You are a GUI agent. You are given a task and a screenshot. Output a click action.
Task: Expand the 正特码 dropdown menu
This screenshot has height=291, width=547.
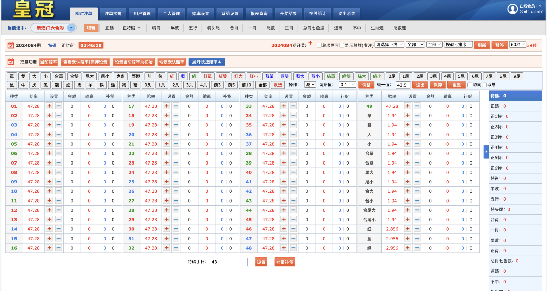pyautogui.click(x=131, y=28)
